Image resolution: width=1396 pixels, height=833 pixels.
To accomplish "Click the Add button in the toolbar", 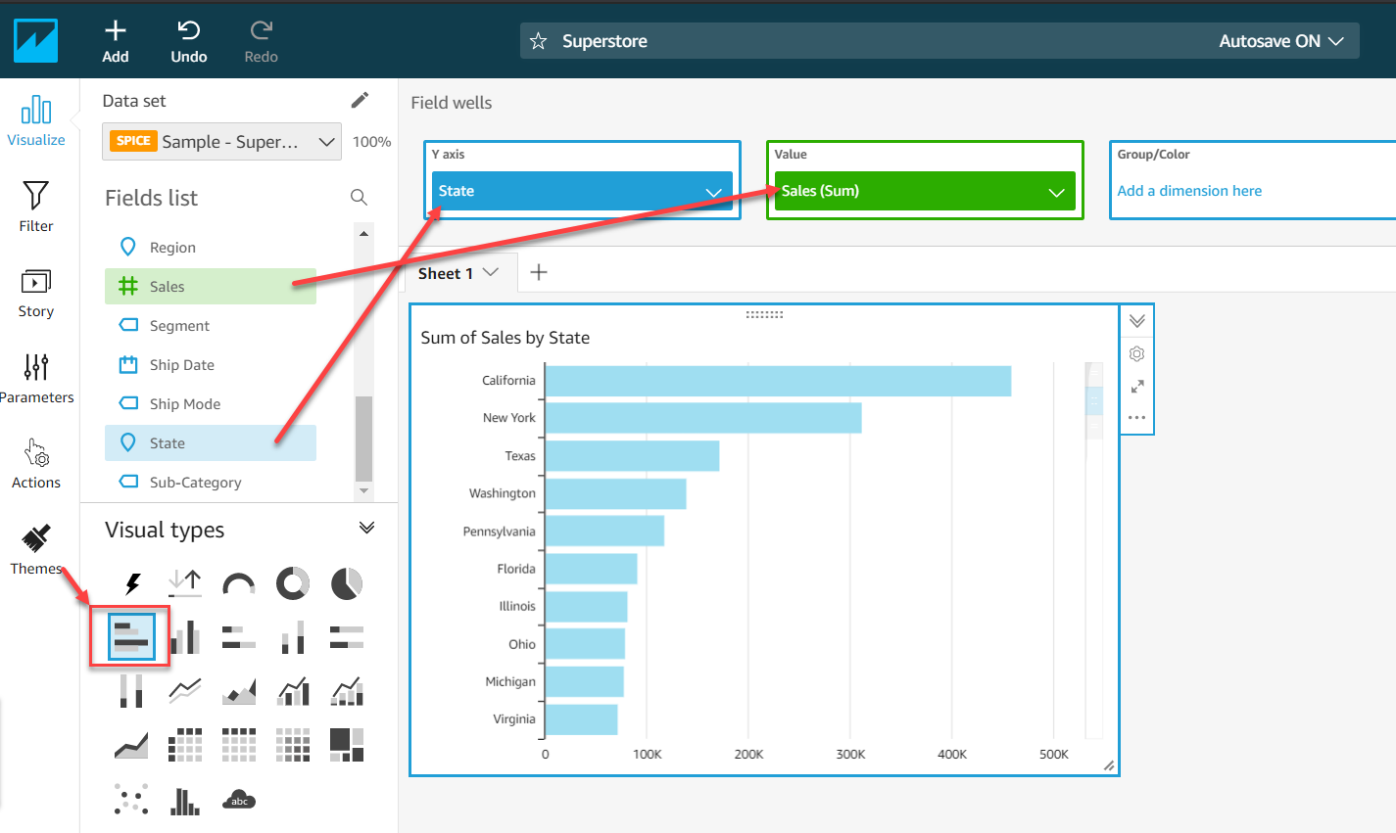I will click(116, 40).
